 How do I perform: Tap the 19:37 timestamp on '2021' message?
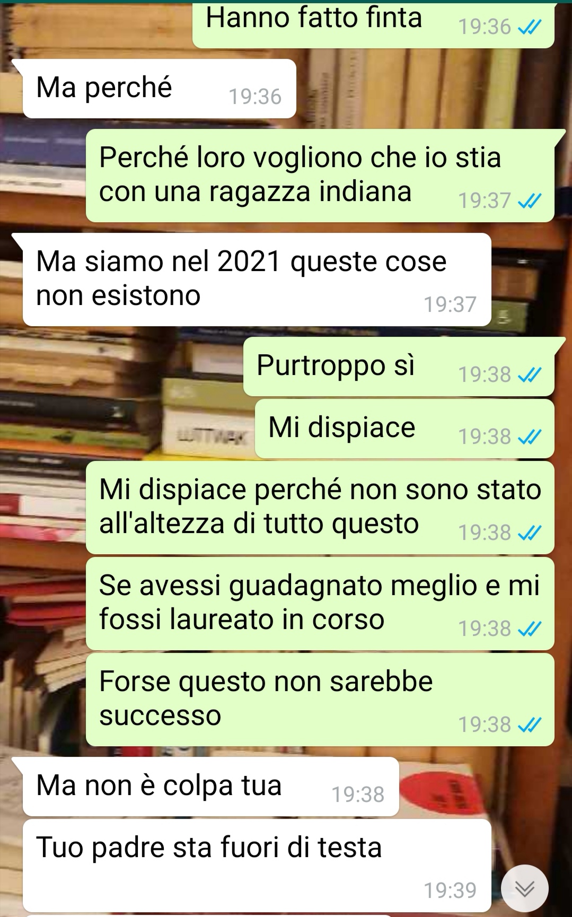(x=450, y=304)
